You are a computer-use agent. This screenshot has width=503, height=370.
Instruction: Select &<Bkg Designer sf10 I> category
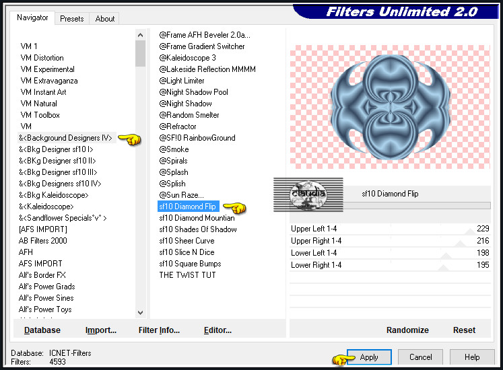pyautogui.click(x=56, y=149)
